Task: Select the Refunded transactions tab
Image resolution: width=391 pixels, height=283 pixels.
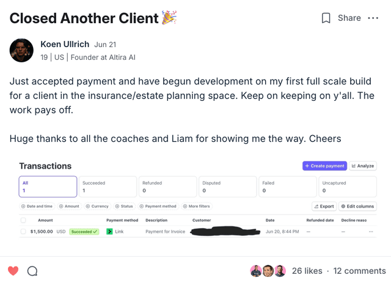Action: 168,186
